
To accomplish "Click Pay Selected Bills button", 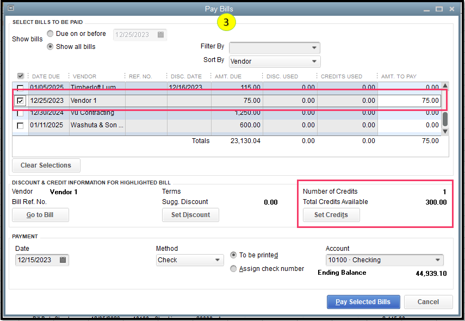I will point(363,302).
